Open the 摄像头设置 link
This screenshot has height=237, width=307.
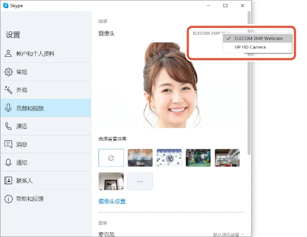[x=112, y=201]
